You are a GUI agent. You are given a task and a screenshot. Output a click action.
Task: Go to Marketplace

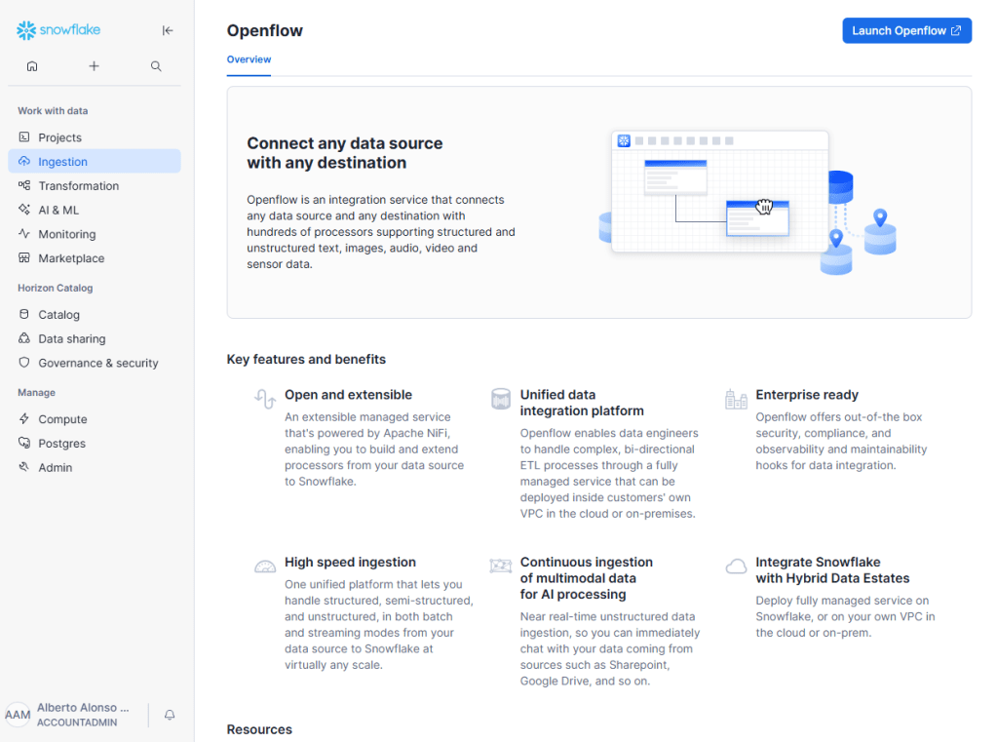click(71, 258)
